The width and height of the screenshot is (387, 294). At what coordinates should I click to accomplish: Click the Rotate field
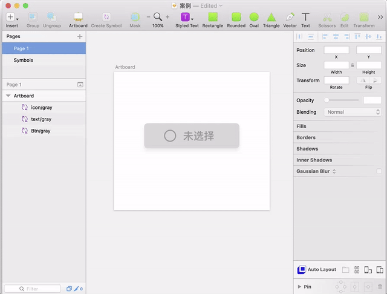coord(336,80)
